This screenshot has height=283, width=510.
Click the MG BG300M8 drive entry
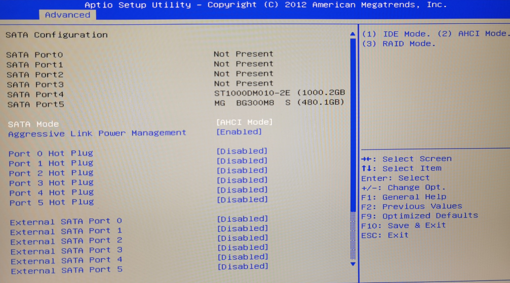click(279, 103)
